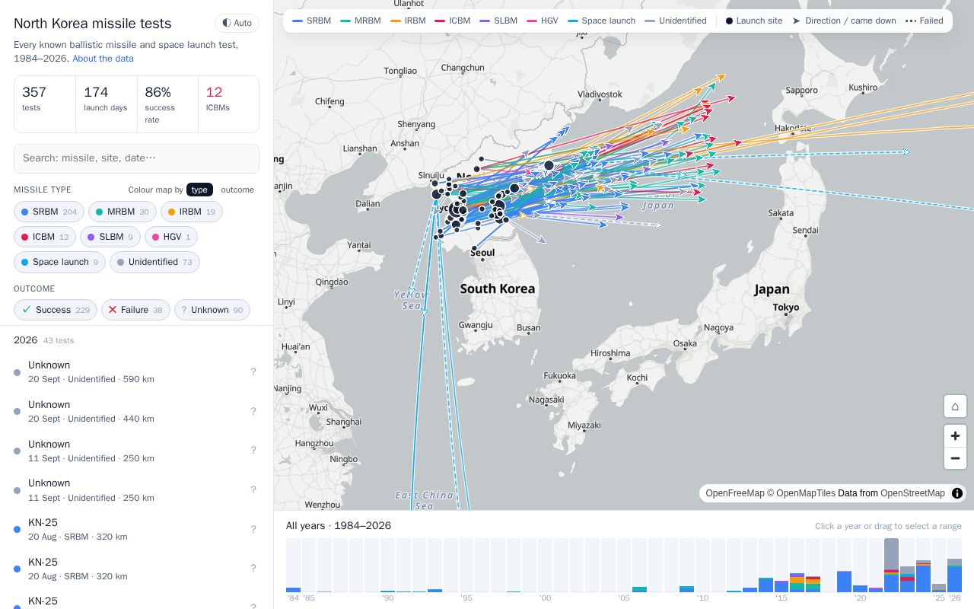Colour map by outcome
974x609 pixels.
(x=237, y=190)
